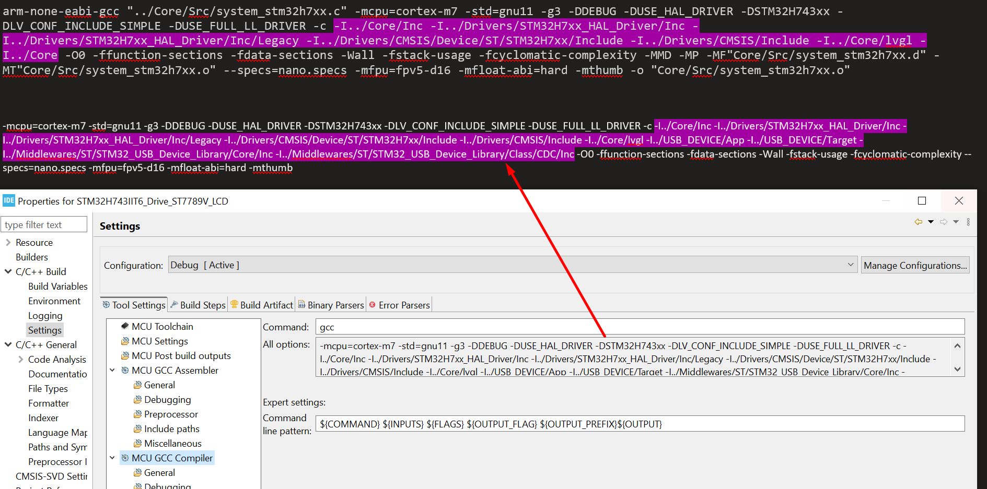Click the Binary Parsers file icon

click(x=303, y=304)
